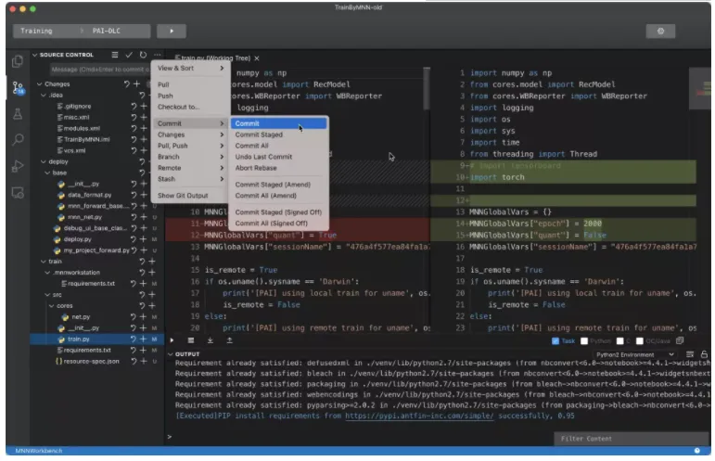This screenshot has width=715, height=461.
Task: Choose Commit in the submenu
Action: 278,123
